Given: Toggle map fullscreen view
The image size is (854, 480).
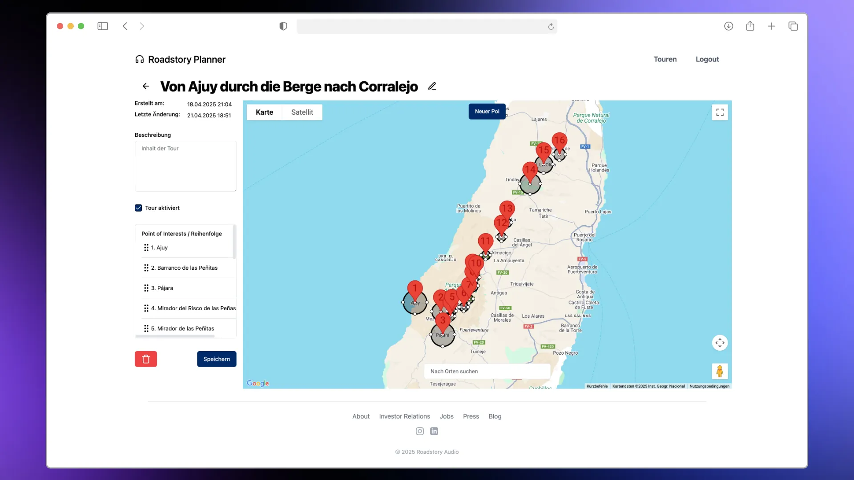Looking at the screenshot, I should 720,112.
